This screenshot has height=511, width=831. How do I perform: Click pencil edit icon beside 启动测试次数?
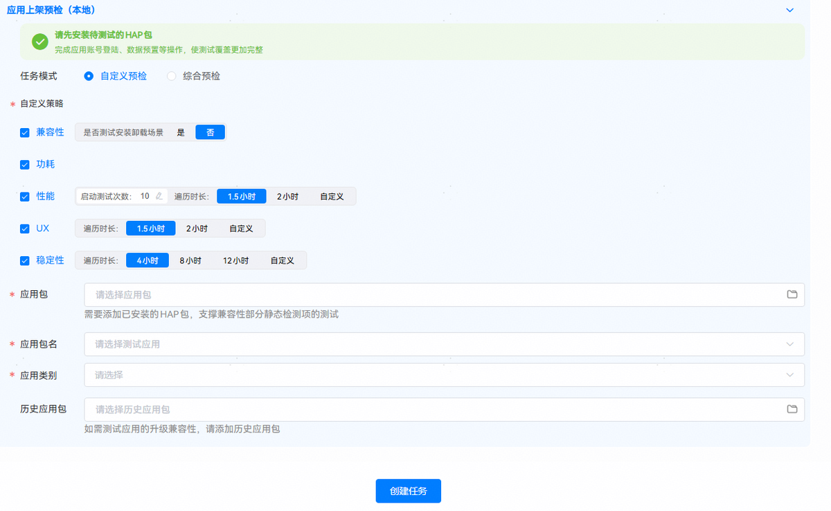pyautogui.click(x=159, y=196)
